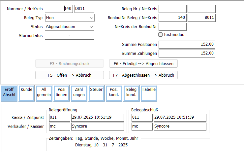The image size is (244, 152).
Task: Show the Steuer tab
Action: click(96, 93)
